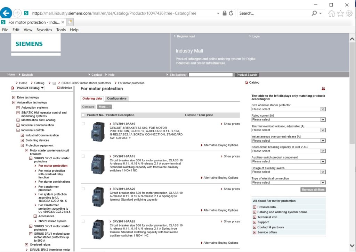This screenshot has width=356, height=252.
Task: Tick the checkbox for 3RV2011-0AA15
Action: click(83, 156)
